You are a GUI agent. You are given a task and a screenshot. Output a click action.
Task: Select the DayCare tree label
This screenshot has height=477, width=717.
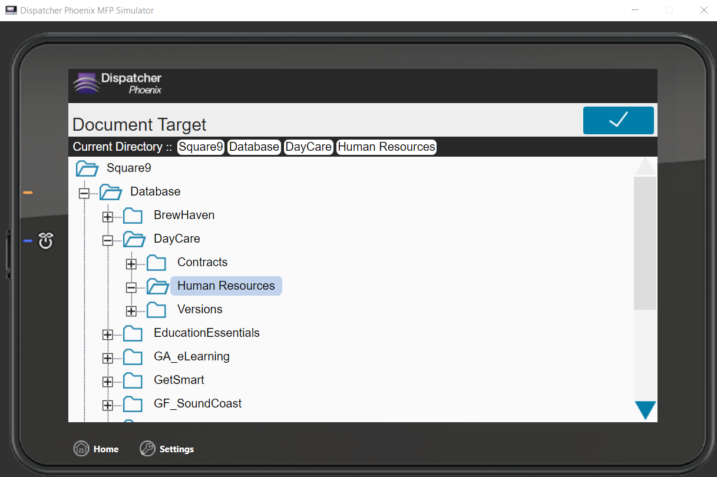(x=177, y=238)
